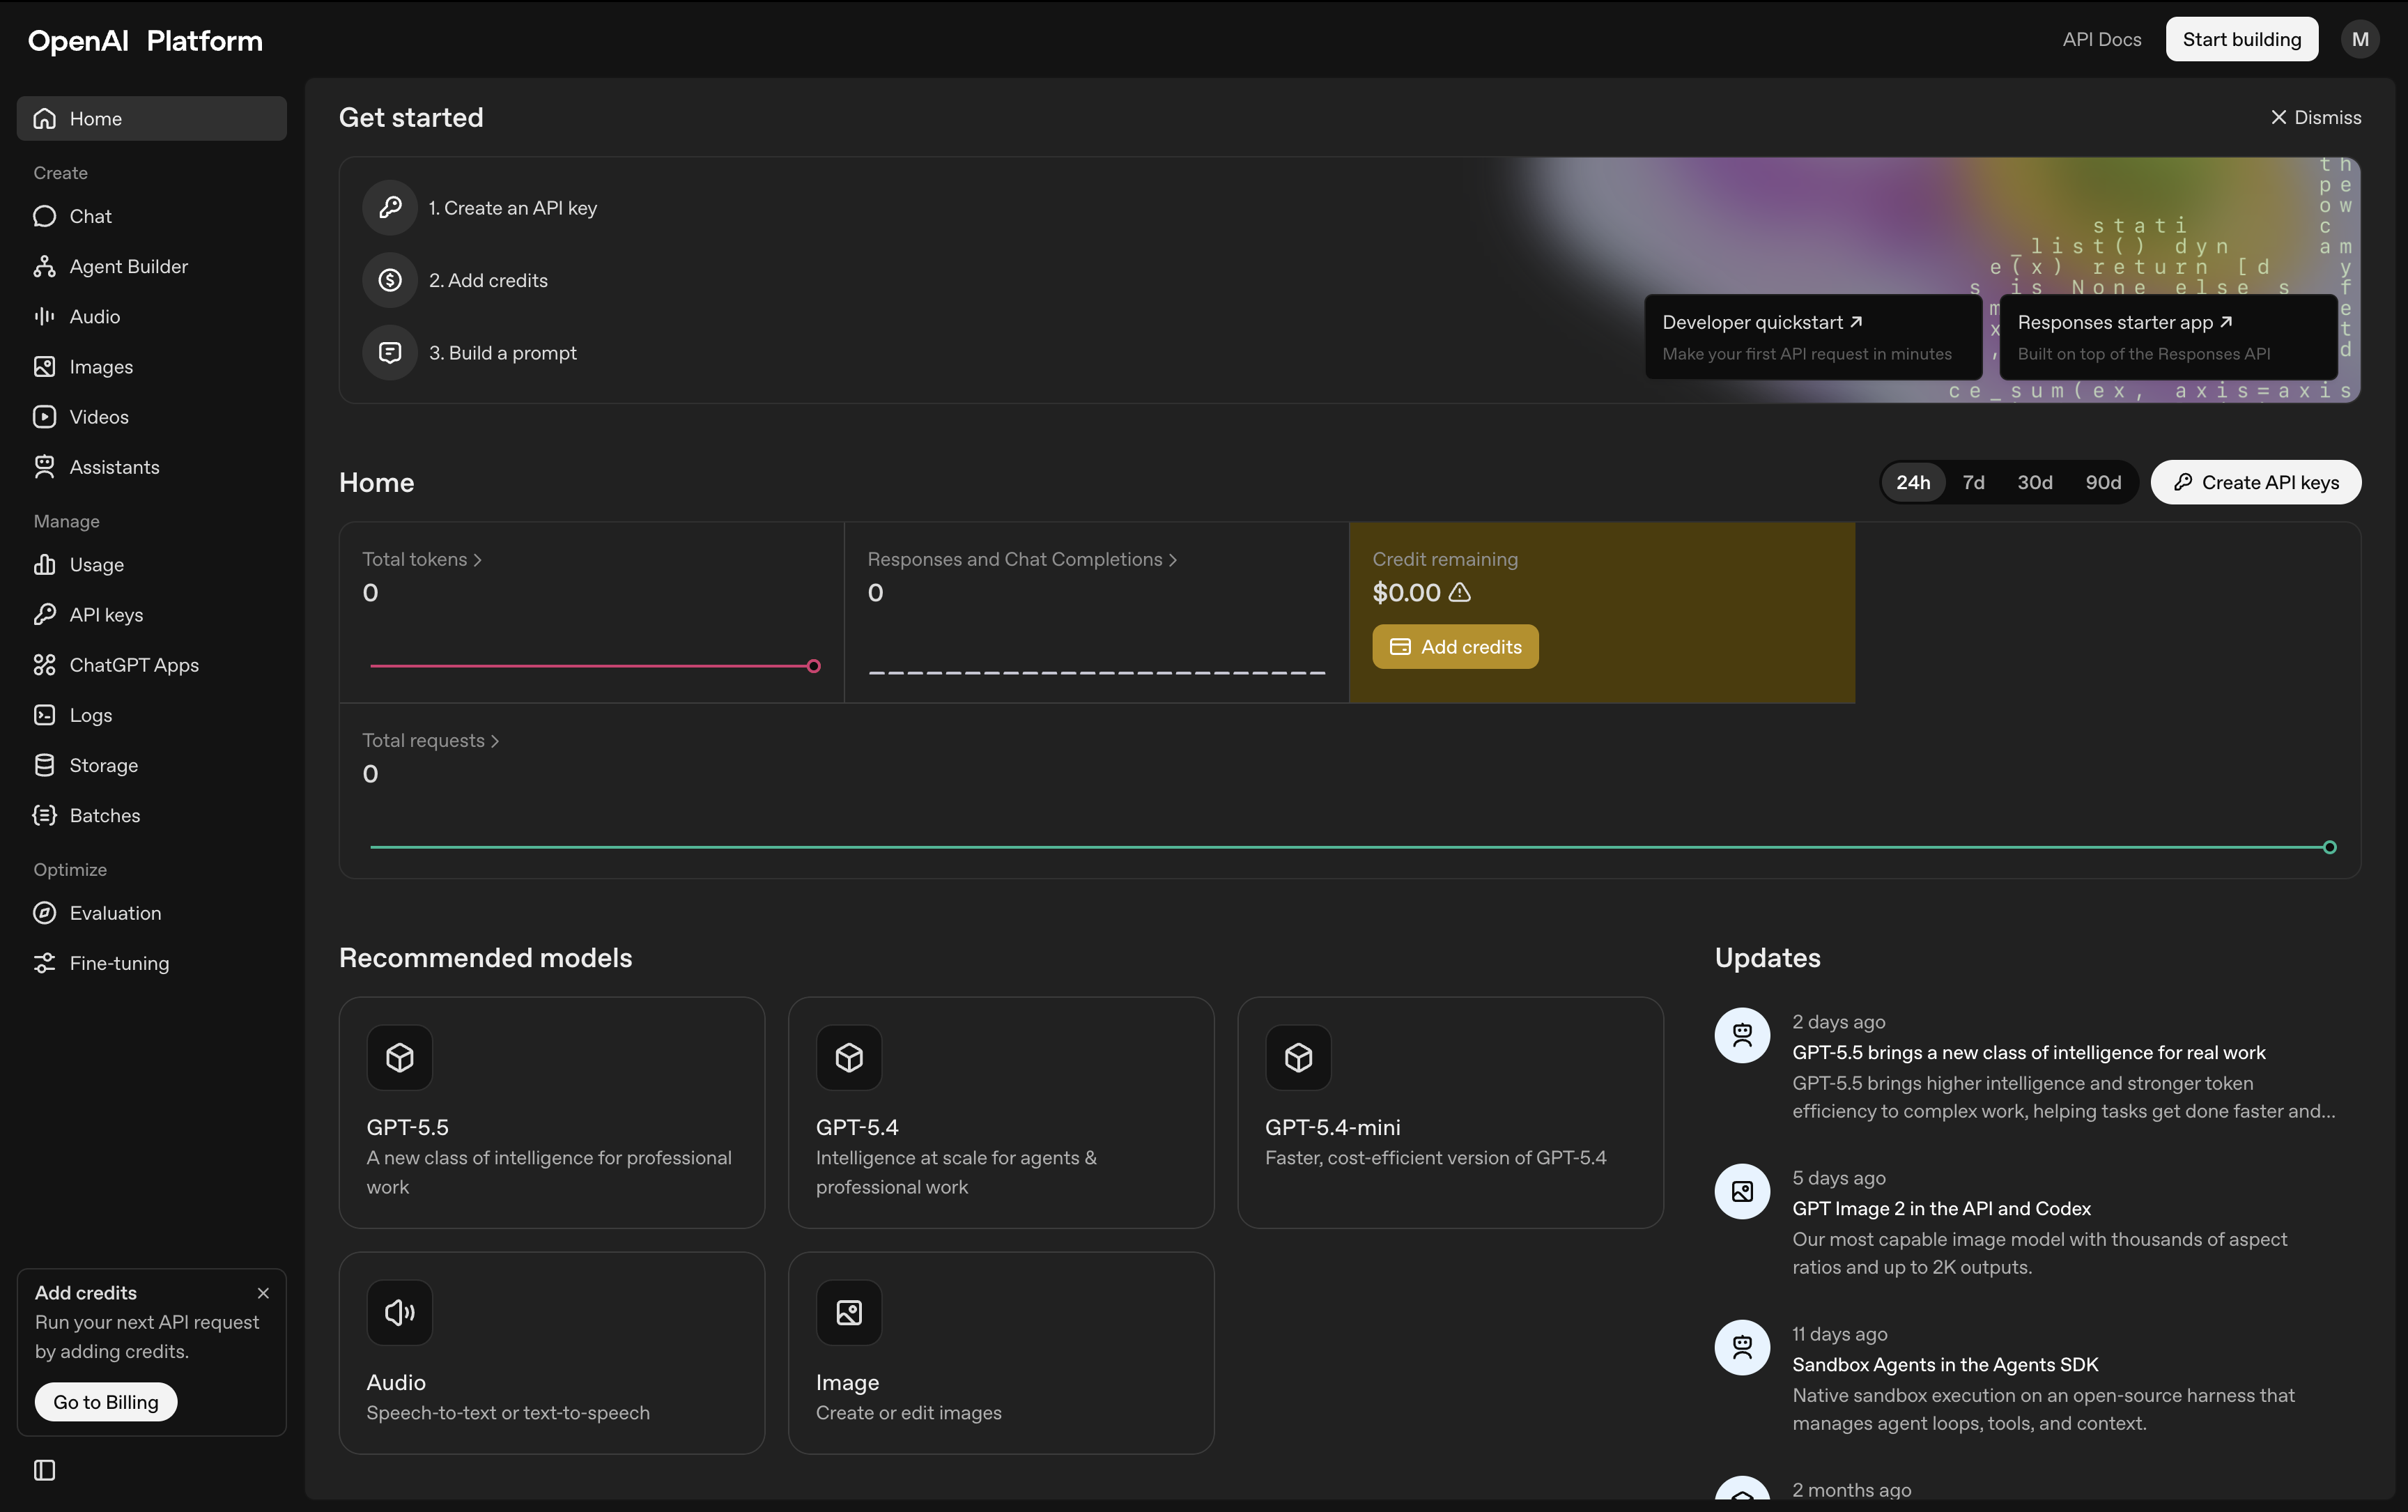
Task: Click the Create API keys button
Action: pos(2256,482)
